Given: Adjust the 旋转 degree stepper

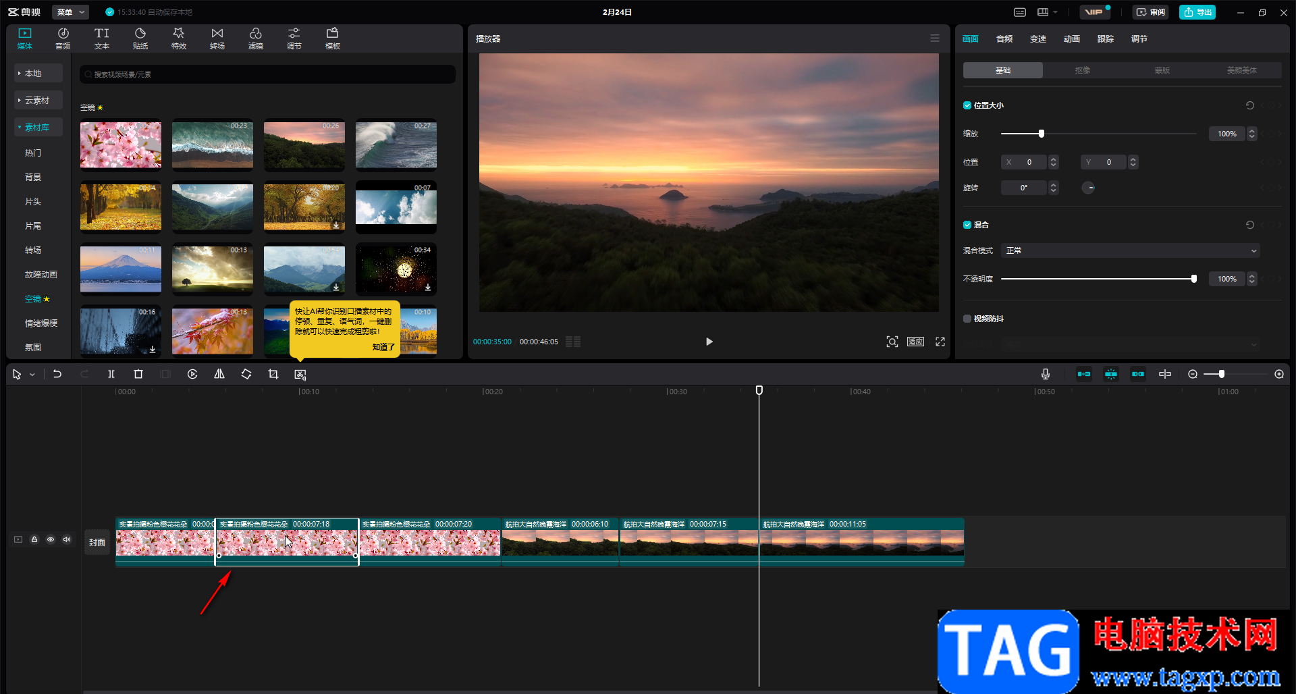Looking at the screenshot, I should coord(1053,188).
